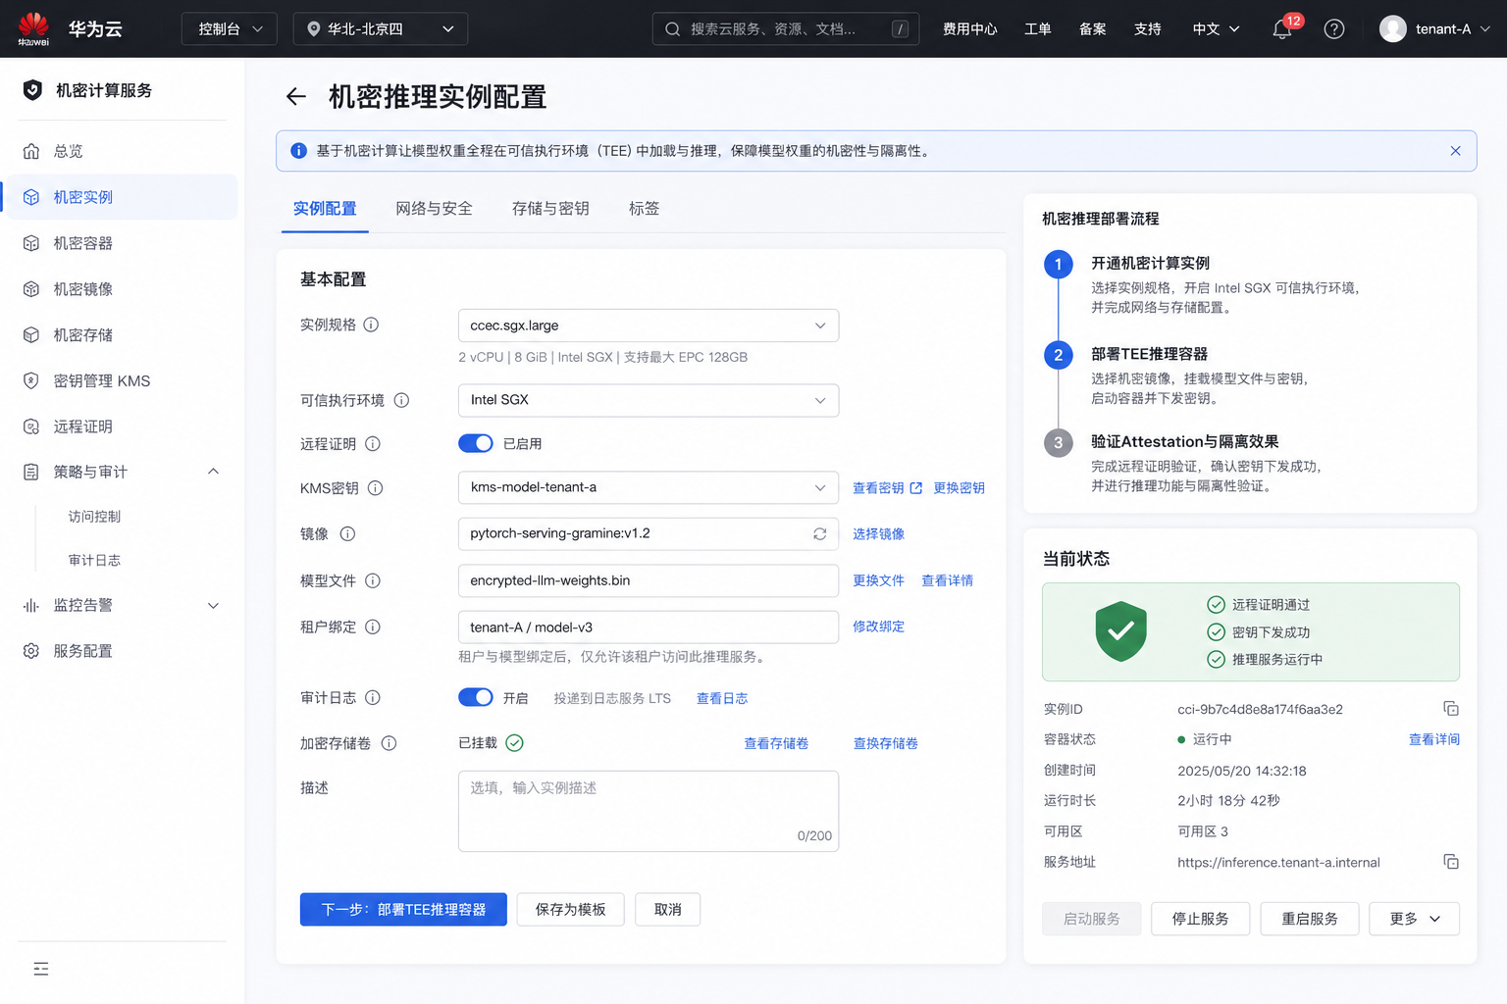Viewport: 1507px width, 1004px height.
Task: Click the 模型文件 encrypted-llm-weights.bin field
Action: click(x=649, y=580)
